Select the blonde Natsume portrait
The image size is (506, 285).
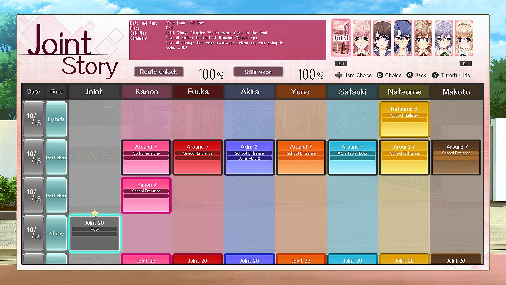(x=464, y=38)
